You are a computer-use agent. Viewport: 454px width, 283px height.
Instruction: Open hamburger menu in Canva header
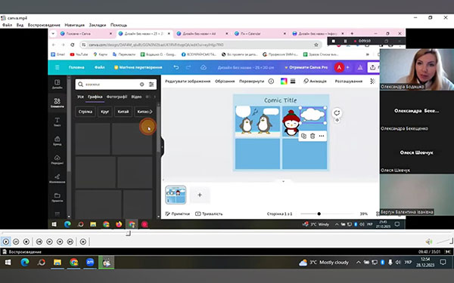(x=58, y=67)
